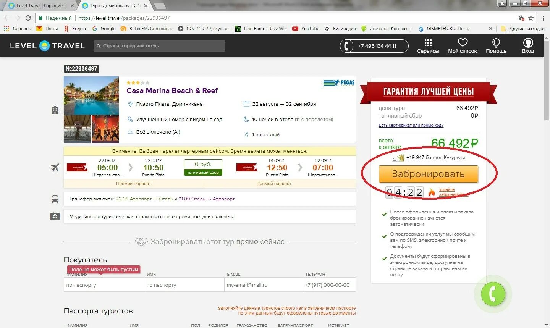
Task: Reload the page with the refresh icon
Action: 28,18
